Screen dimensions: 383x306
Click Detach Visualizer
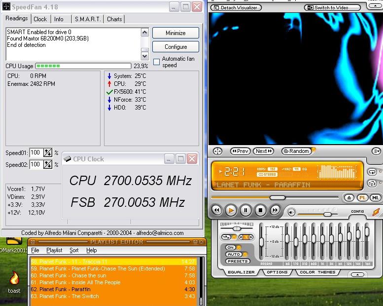(x=236, y=7)
